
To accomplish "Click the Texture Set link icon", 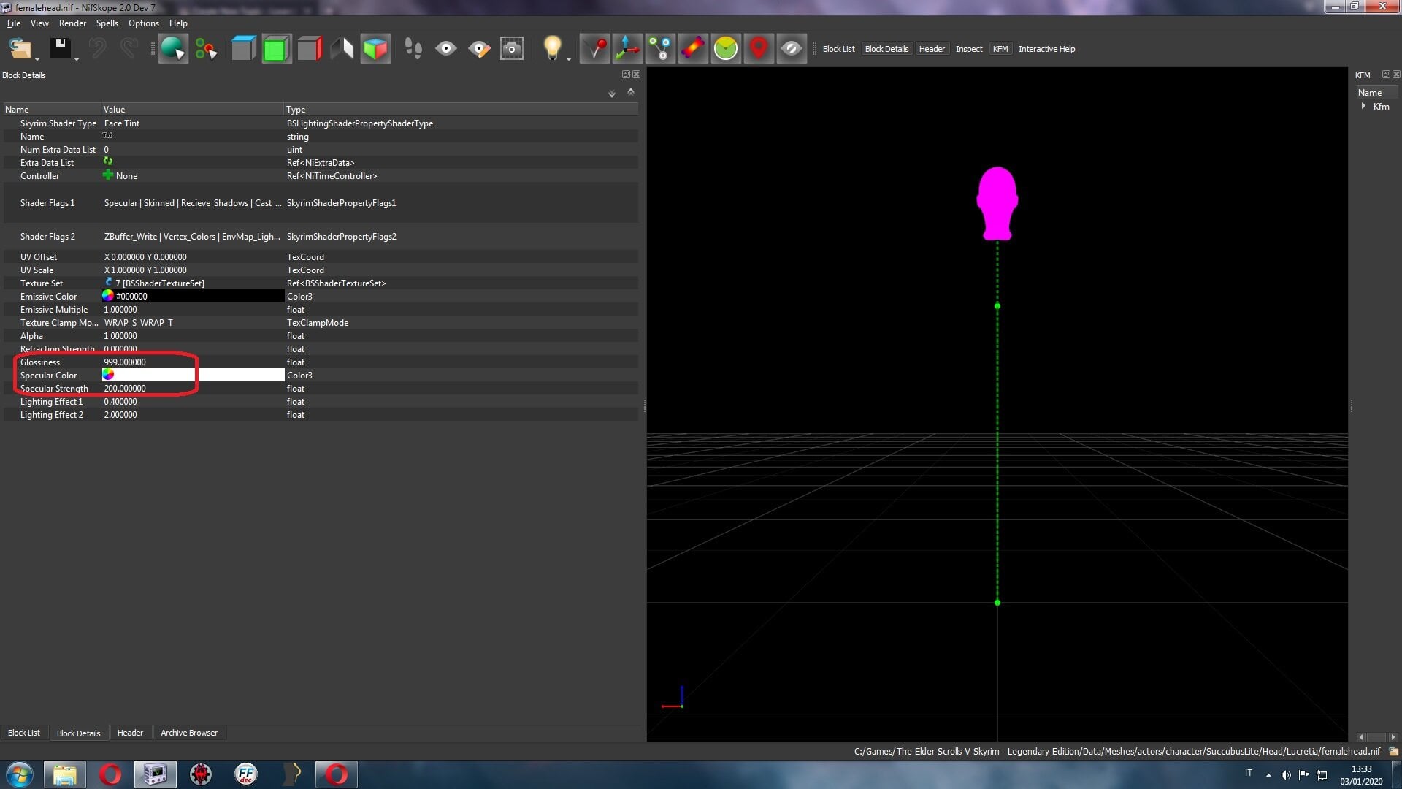I will click(108, 282).
